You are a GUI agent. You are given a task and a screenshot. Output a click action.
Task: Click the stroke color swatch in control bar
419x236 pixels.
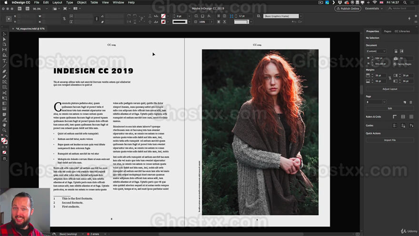pos(163,22)
